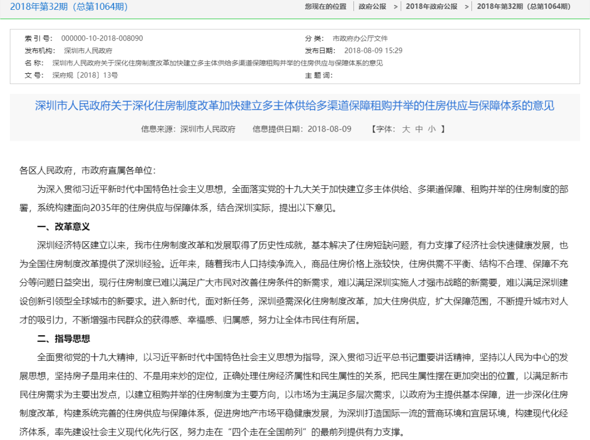Click the 索 引 号 label
The height and width of the screenshot is (440, 590).
(x=38, y=38)
